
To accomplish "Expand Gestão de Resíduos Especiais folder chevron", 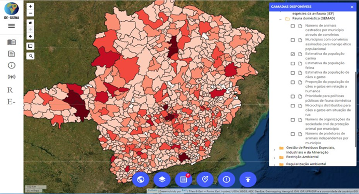I will [x=274, y=149].
